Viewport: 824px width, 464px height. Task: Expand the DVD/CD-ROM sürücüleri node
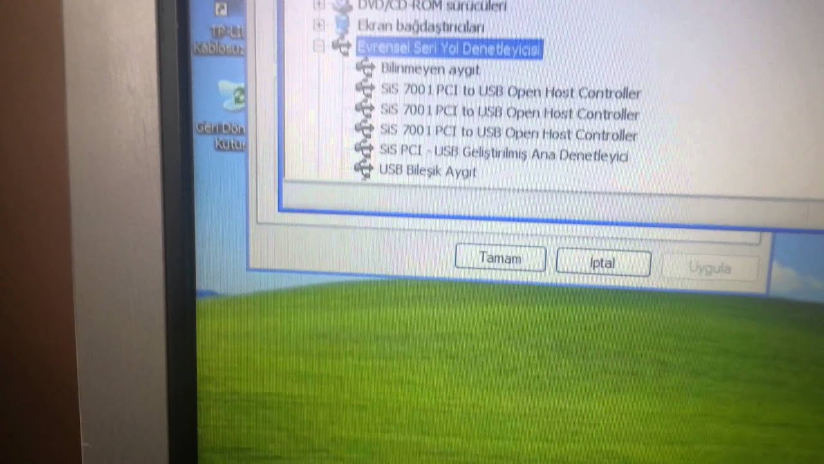click(x=319, y=5)
